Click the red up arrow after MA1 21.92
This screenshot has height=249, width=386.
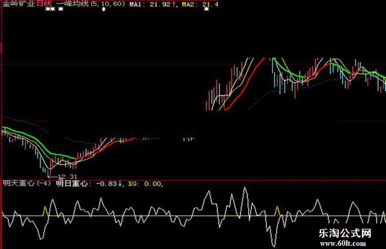174,4
